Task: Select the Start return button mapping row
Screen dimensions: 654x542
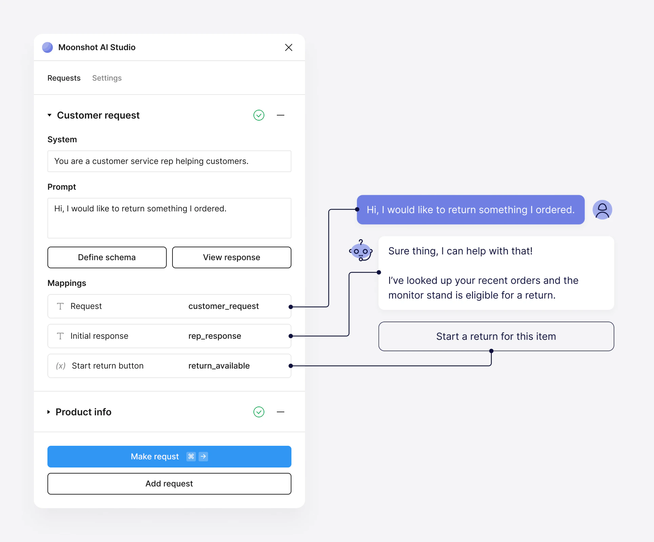Action: coord(169,366)
